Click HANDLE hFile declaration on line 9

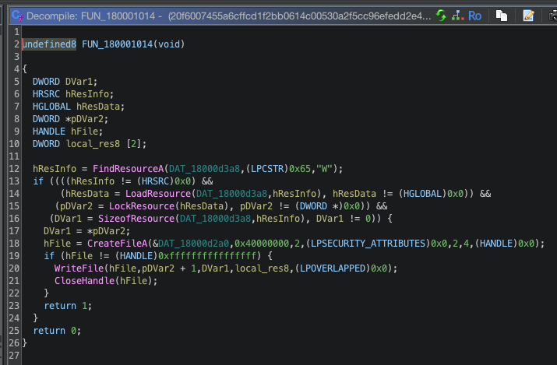68,132
